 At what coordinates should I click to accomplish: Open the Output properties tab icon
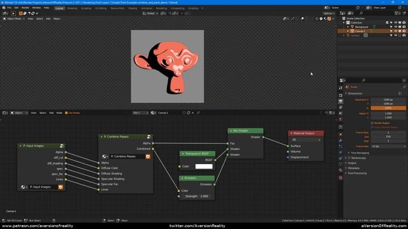pyautogui.click(x=340, y=101)
